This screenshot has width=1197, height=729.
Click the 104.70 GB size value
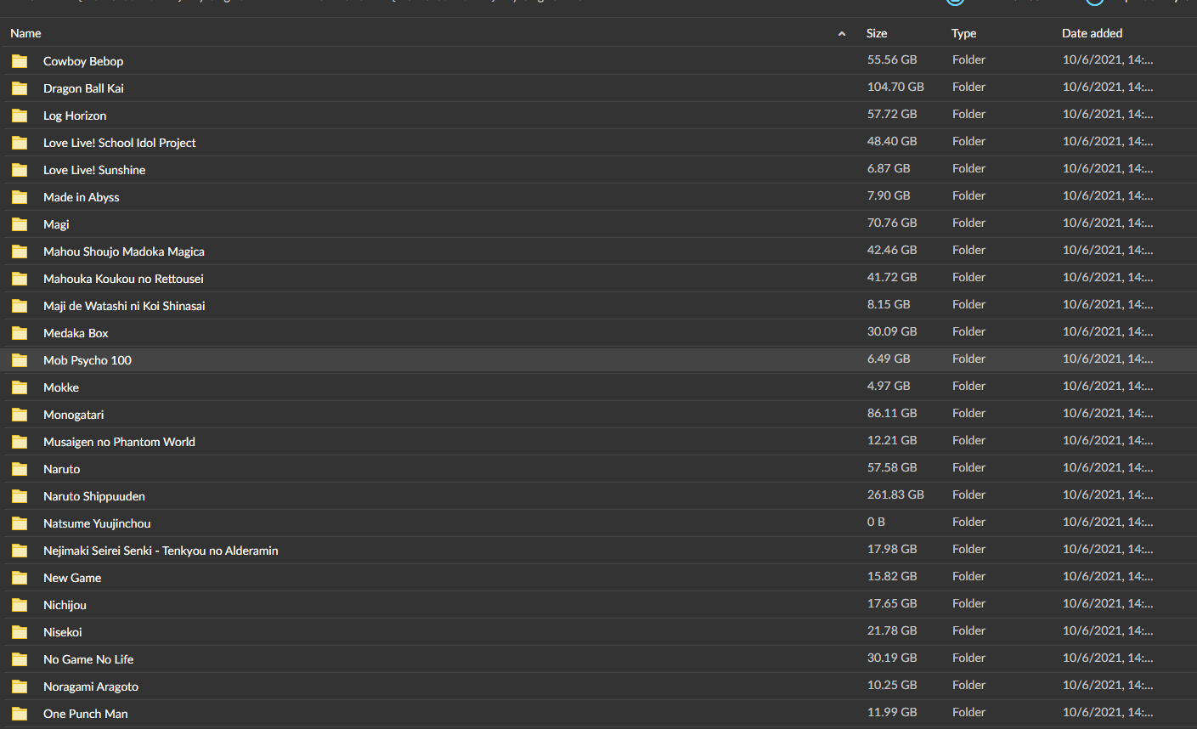(895, 87)
